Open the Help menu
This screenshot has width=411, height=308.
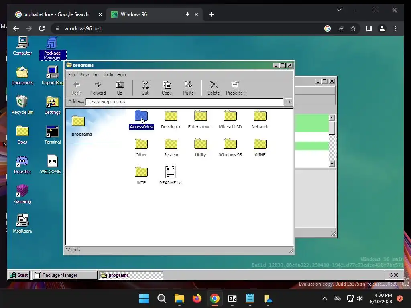[121, 74]
